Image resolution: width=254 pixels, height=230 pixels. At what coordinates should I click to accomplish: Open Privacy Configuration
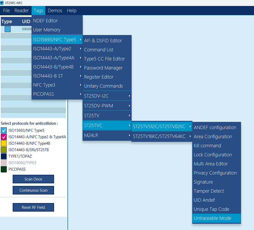pyautogui.click(x=216, y=173)
